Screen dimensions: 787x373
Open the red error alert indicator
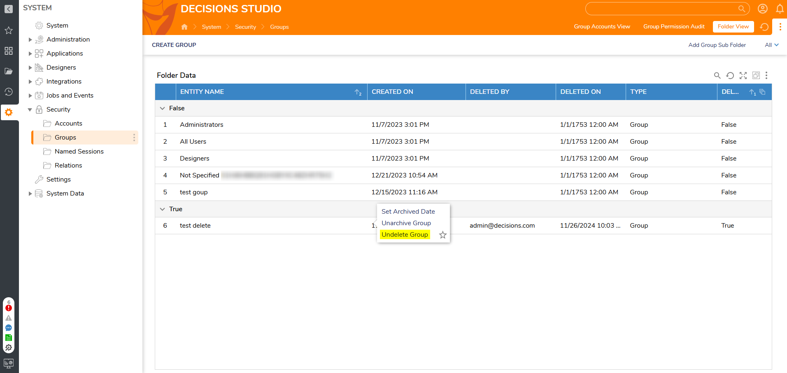tap(9, 308)
